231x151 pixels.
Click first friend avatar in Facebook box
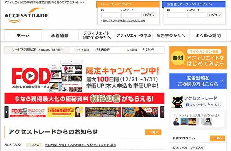(176, 122)
